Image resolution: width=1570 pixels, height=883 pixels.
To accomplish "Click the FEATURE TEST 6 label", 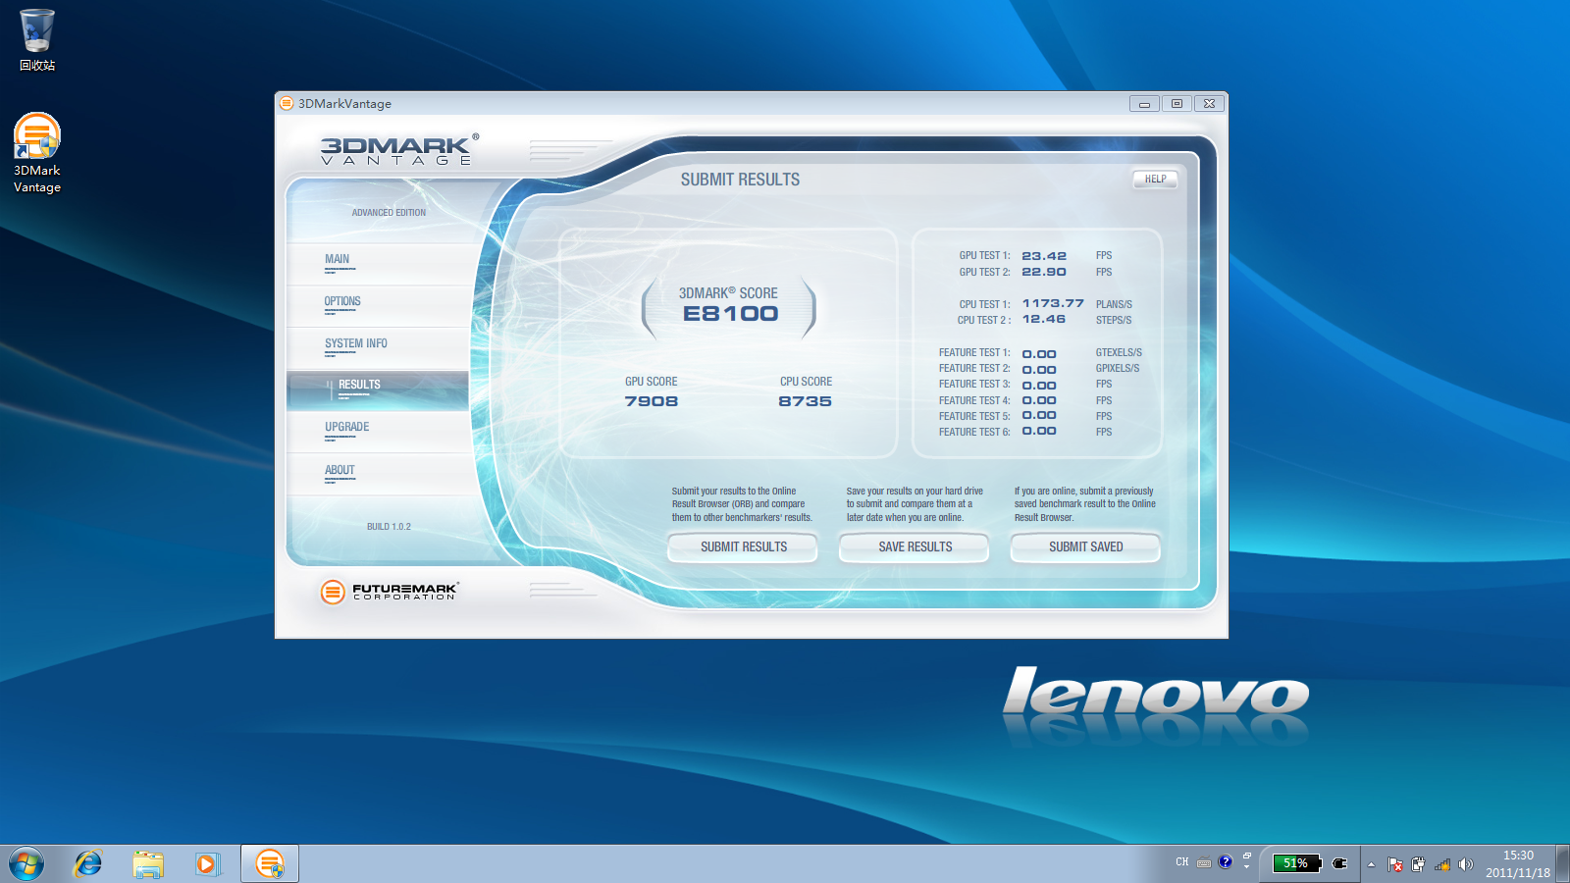I will [x=974, y=432].
